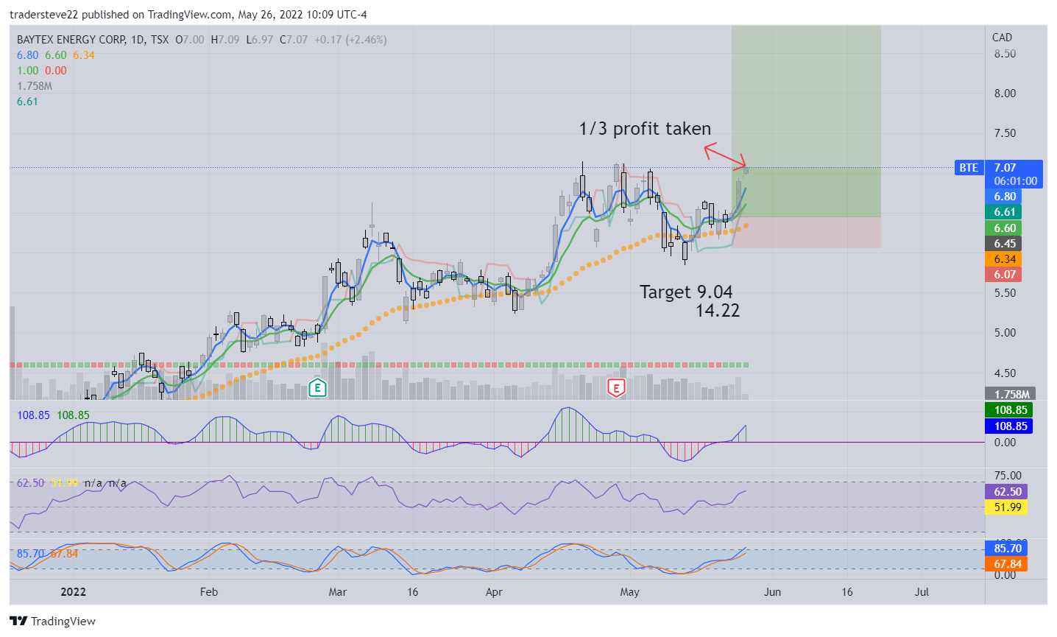Click the blue 85.70 stochastic label
The image size is (1057, 637).
(x=1006, y=549)
